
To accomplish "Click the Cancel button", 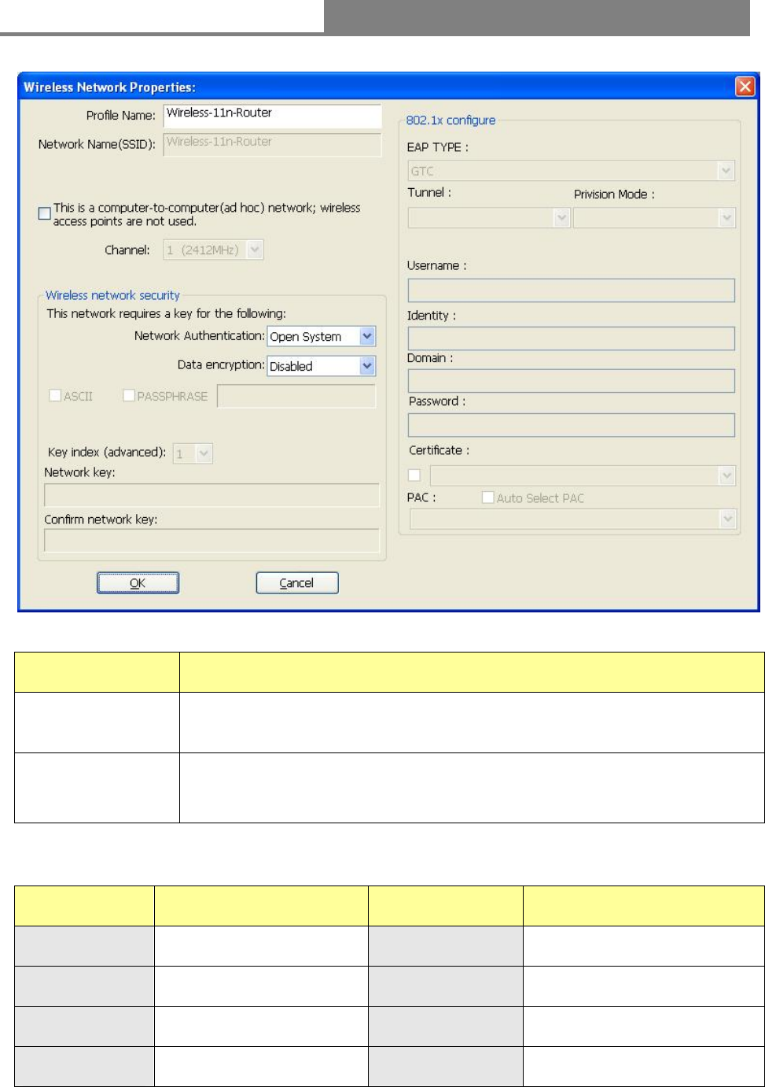I will pos(297,583).
